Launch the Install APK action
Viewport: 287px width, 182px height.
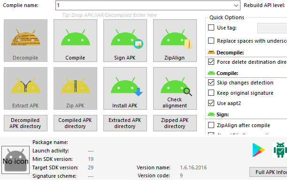pos(125,89)
